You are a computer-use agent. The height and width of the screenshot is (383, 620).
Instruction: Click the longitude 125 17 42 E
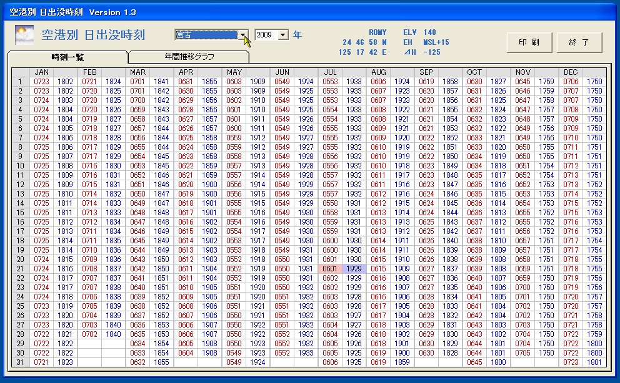(x=362, y=52)
